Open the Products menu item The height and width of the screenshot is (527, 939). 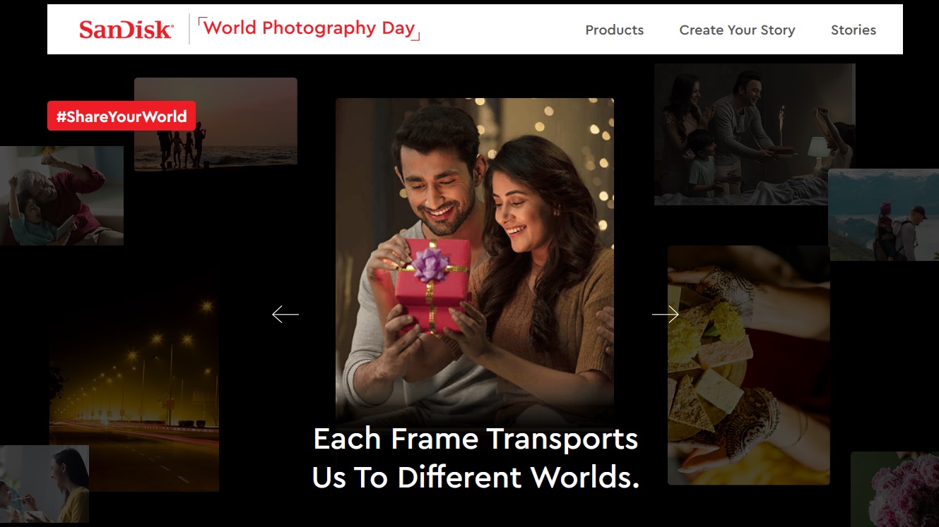pos(614,30)
